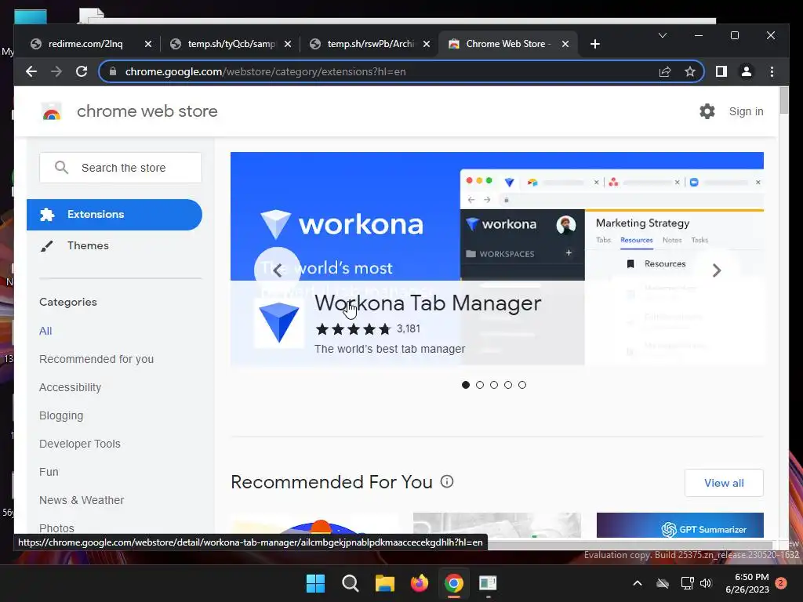803x602 pixels.
Task: Close the redirme.com tab
Action: (148, 44)
